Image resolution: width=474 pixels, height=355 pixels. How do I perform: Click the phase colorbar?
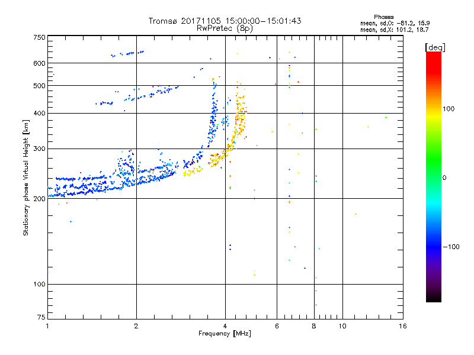click(434, 176)
